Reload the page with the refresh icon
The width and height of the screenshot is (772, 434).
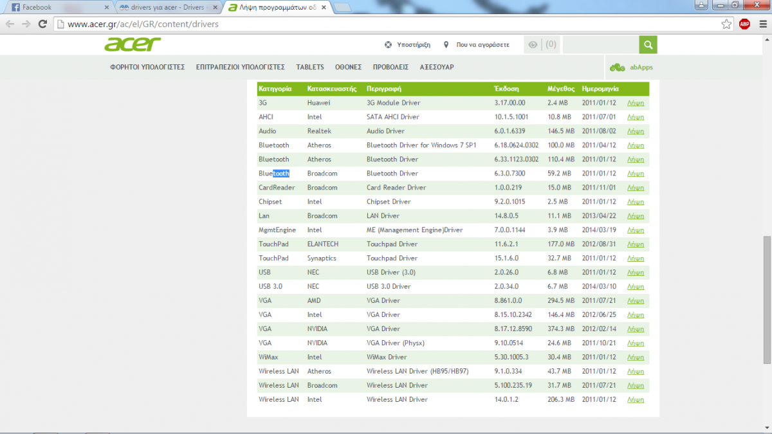pos(42,24)
